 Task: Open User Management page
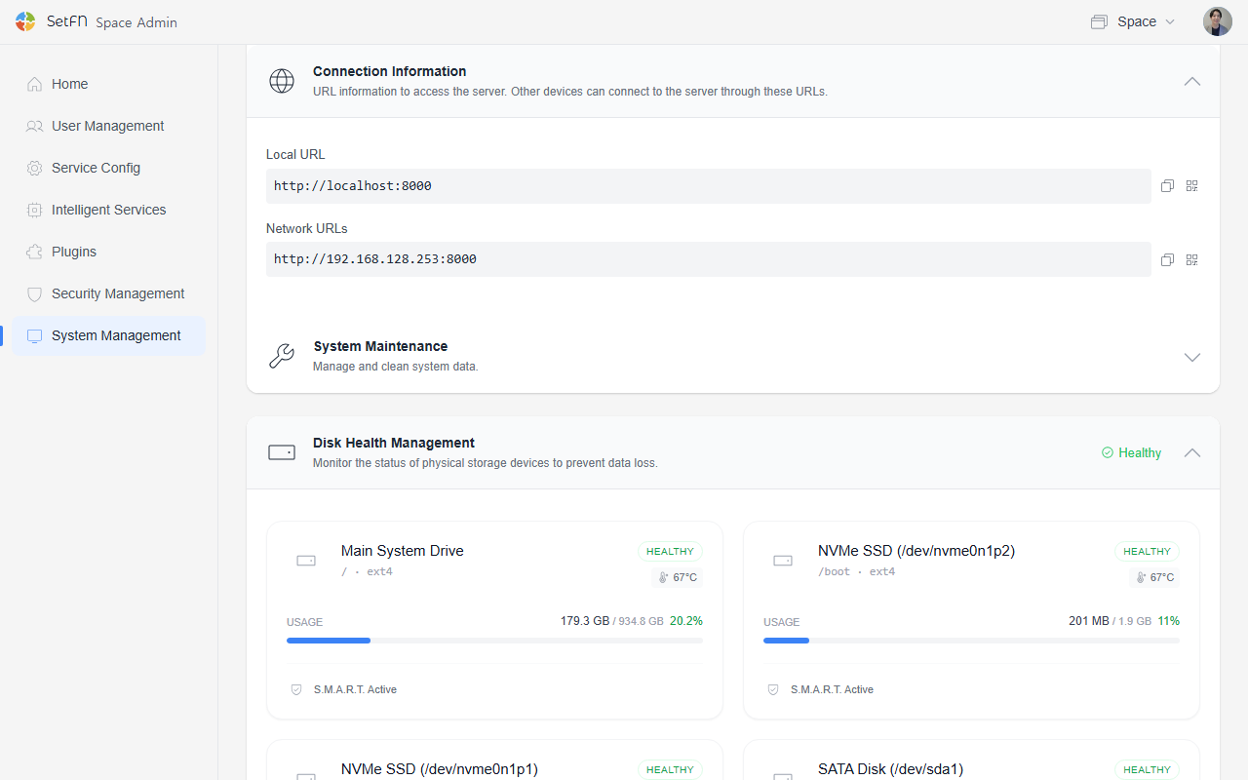coord(109,126)
